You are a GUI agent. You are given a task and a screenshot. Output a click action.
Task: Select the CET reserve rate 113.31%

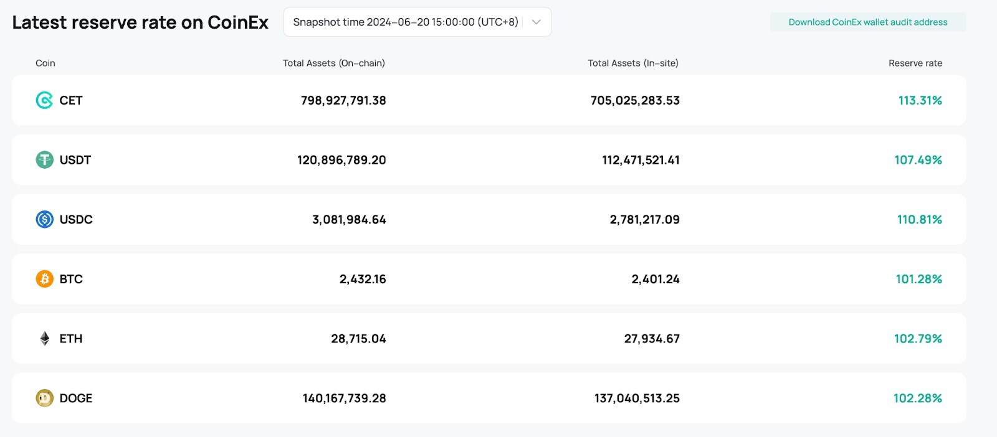(920, 100)
